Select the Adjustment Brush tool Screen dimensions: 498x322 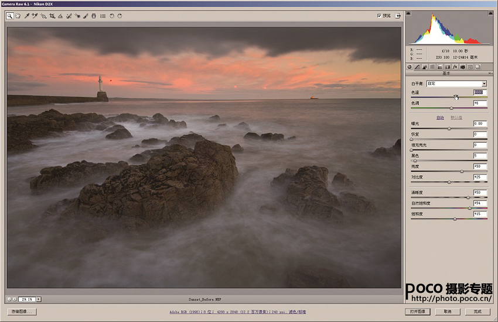(x=86, y=16)
